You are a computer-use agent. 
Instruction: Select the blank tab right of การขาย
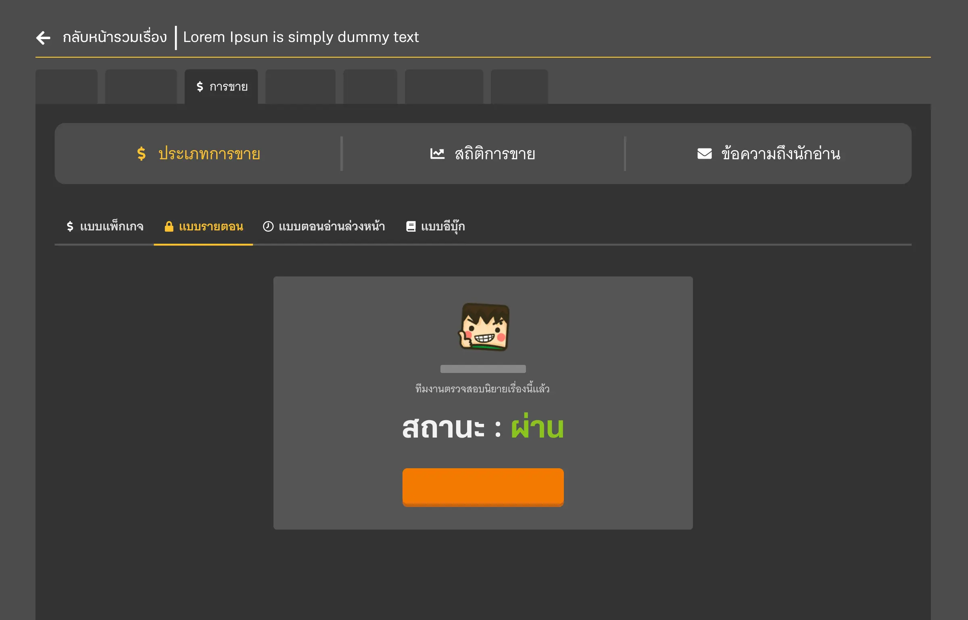[300, 86]
